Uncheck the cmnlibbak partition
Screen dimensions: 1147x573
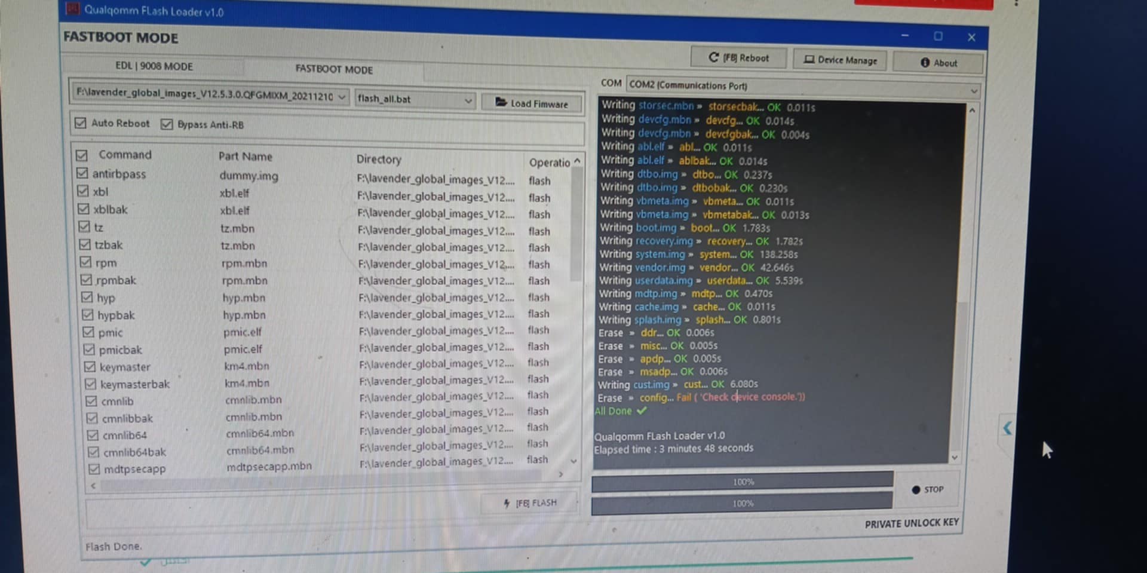click(x=92, y=418)
